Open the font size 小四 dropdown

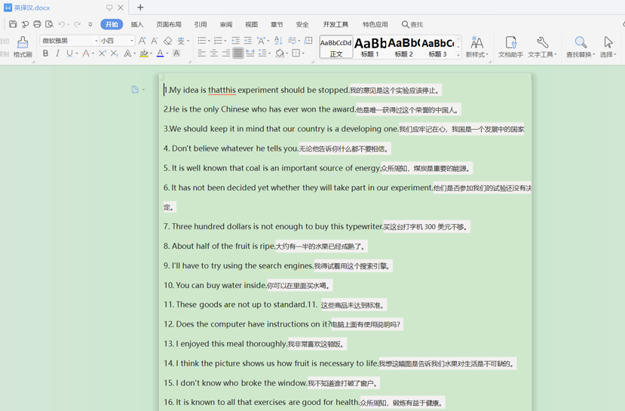131,41
